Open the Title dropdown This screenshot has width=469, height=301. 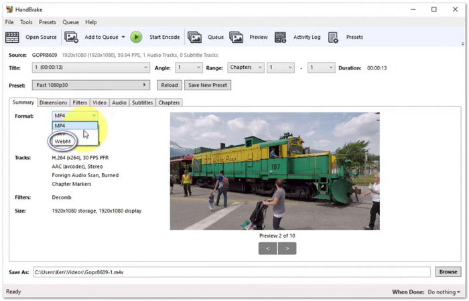91,68
